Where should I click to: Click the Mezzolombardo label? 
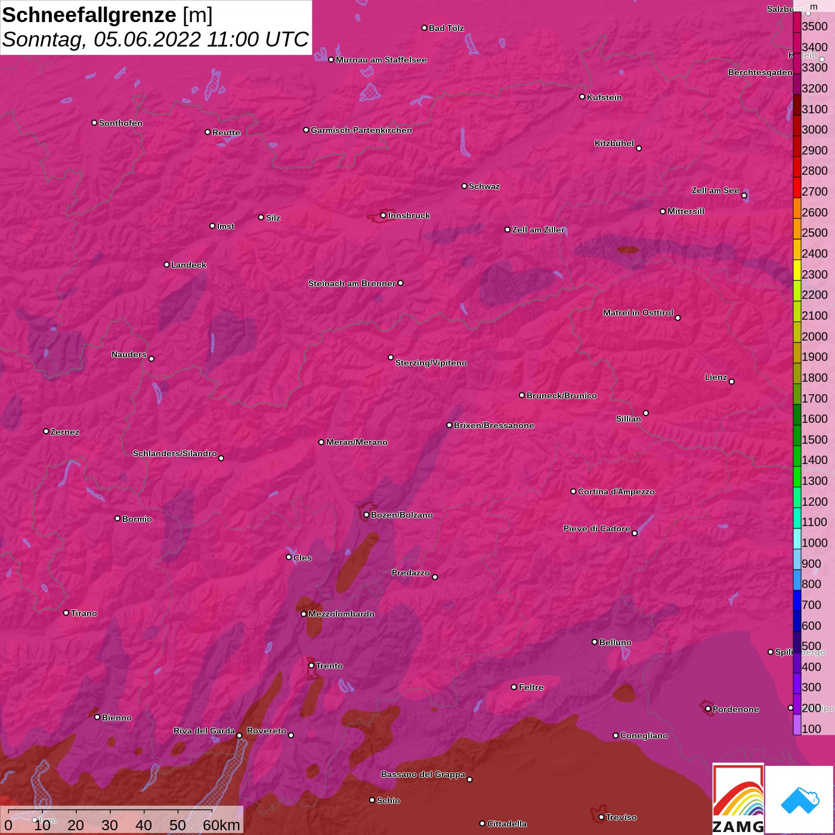point(341,614)
